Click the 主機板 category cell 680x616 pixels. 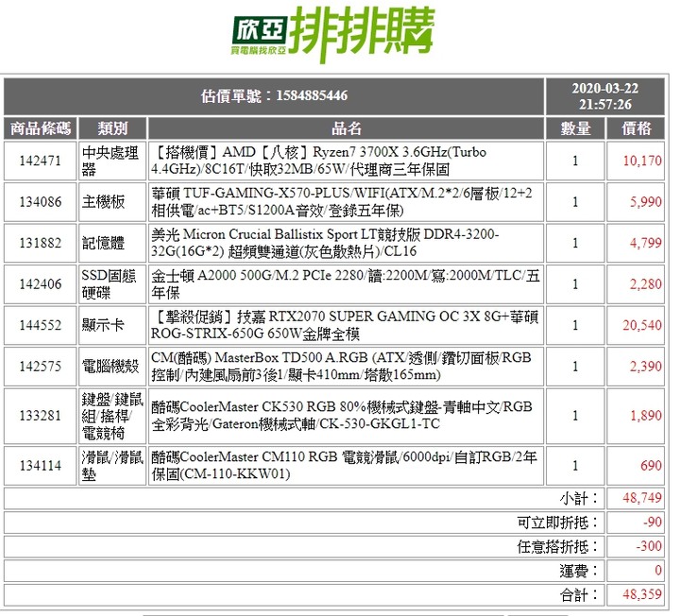click(x=112, y=202)
